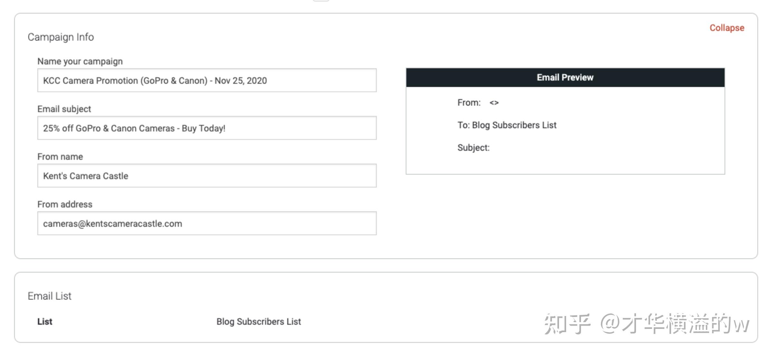
Task: Select Blog Subscribers List value in Email List
Action: pos(258,321)
